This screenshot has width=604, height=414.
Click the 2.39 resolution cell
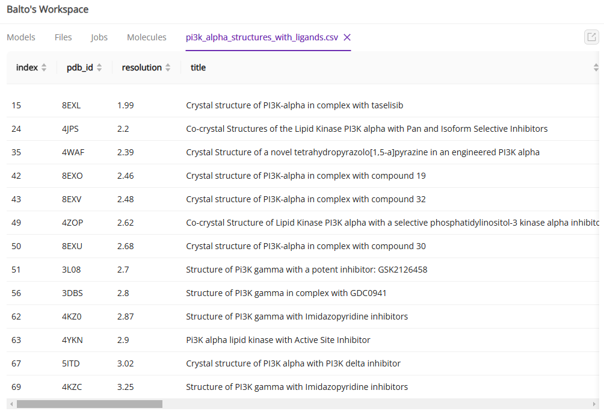tap(125, 152)
